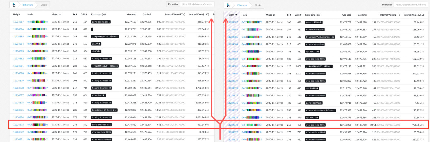Sort by Hash column in left panel
The height and width of the screenshot is (142, 430).
coord(30,14)
